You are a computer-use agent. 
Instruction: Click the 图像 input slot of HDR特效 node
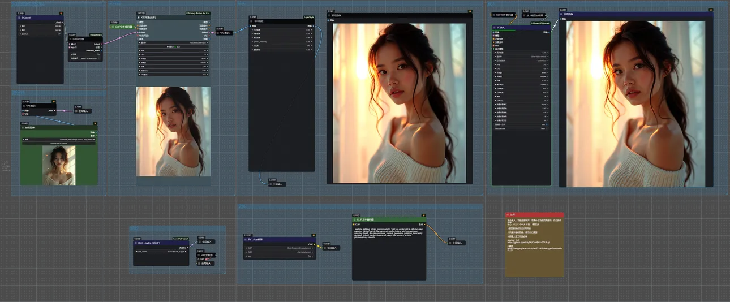point(250,26)
